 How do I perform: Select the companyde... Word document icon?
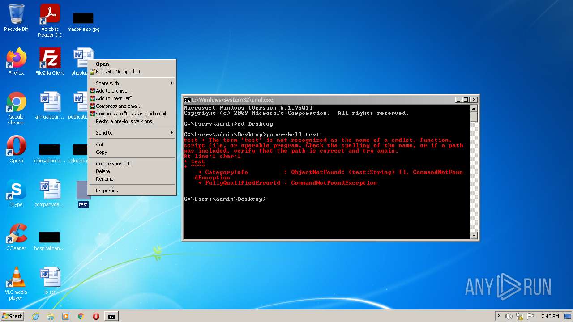50,193
